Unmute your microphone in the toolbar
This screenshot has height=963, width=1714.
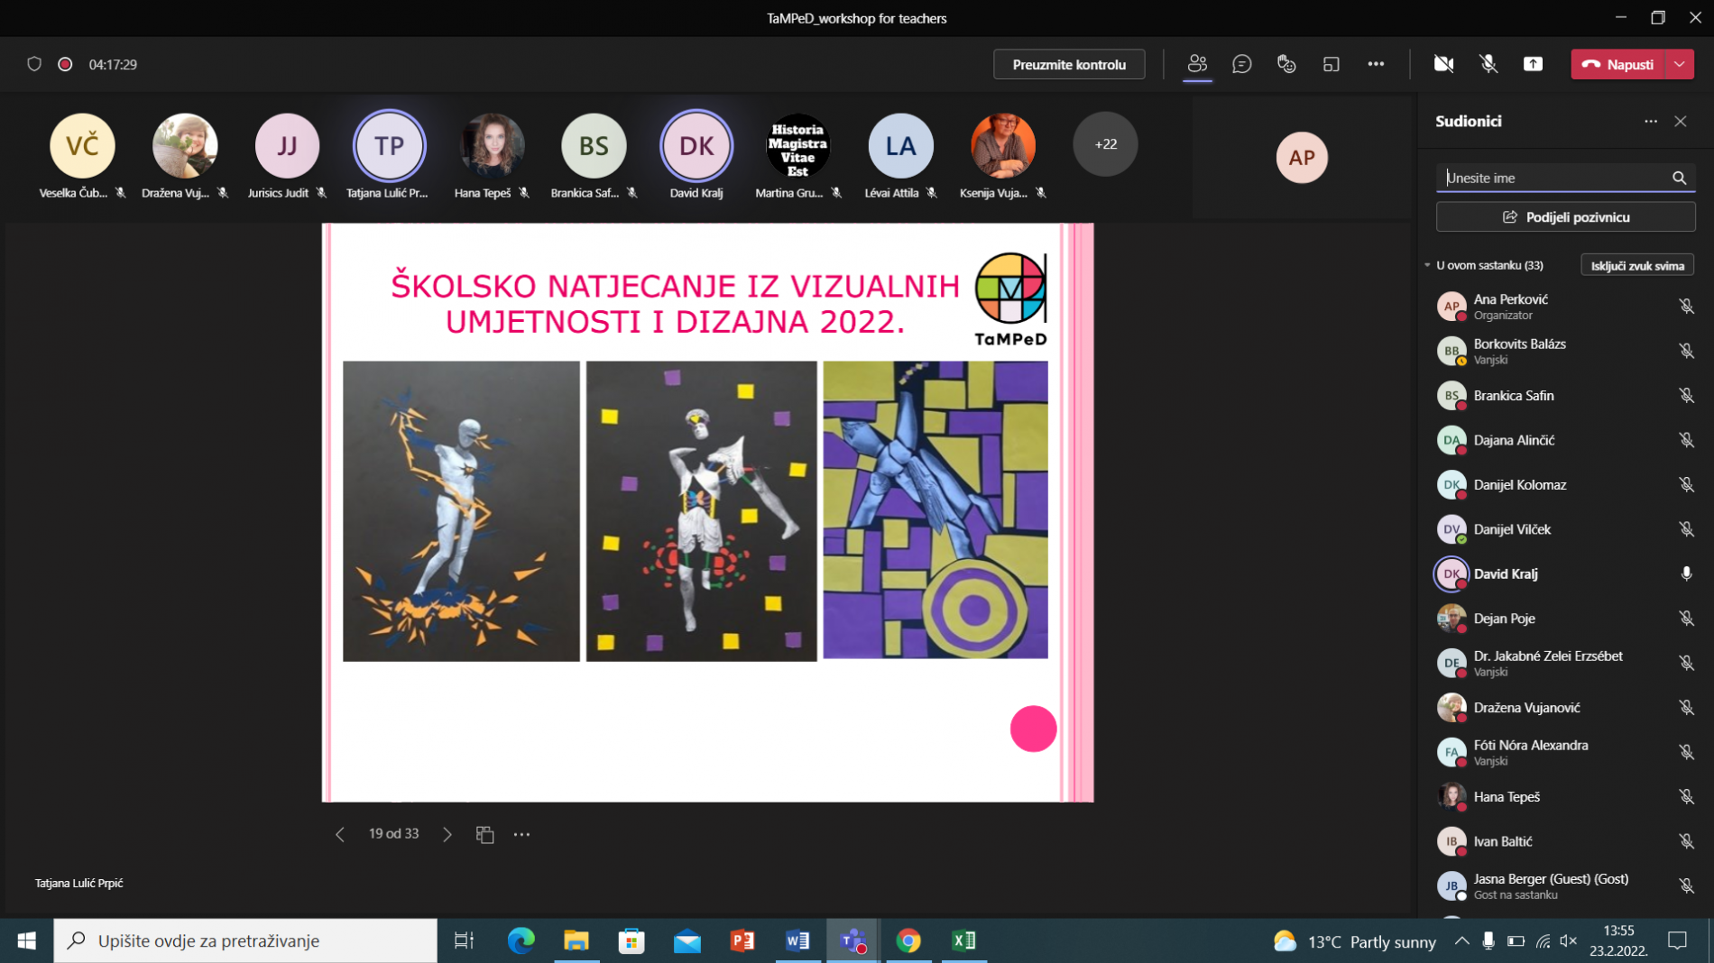[1488, 64]
